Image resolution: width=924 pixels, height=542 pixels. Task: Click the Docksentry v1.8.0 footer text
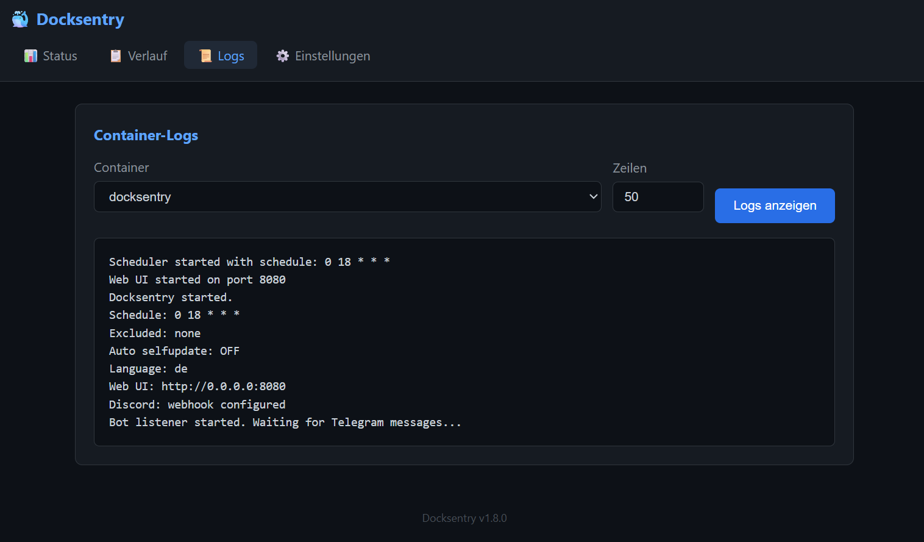pos(464,518)
